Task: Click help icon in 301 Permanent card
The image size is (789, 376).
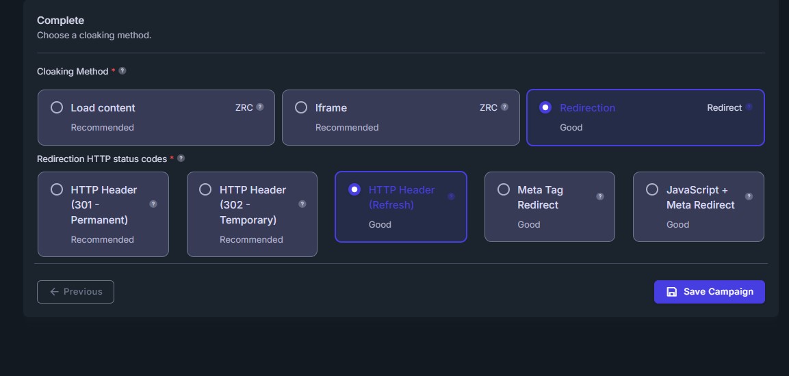Action: pos(153,204)
